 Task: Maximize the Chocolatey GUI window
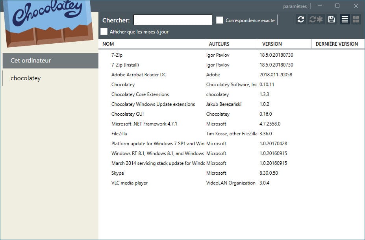tap(337, 6)
